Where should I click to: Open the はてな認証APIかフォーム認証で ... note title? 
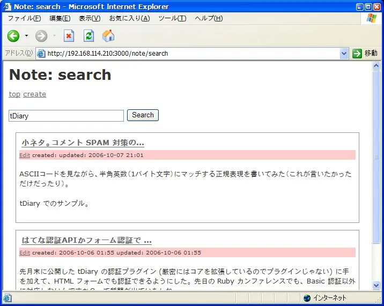(x=86, y=240)
